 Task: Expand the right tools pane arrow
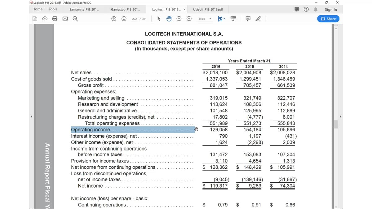(x=341, y=117)
